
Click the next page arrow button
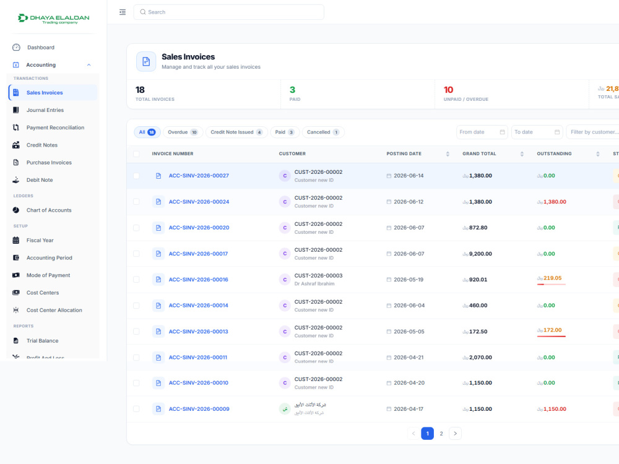455,434
